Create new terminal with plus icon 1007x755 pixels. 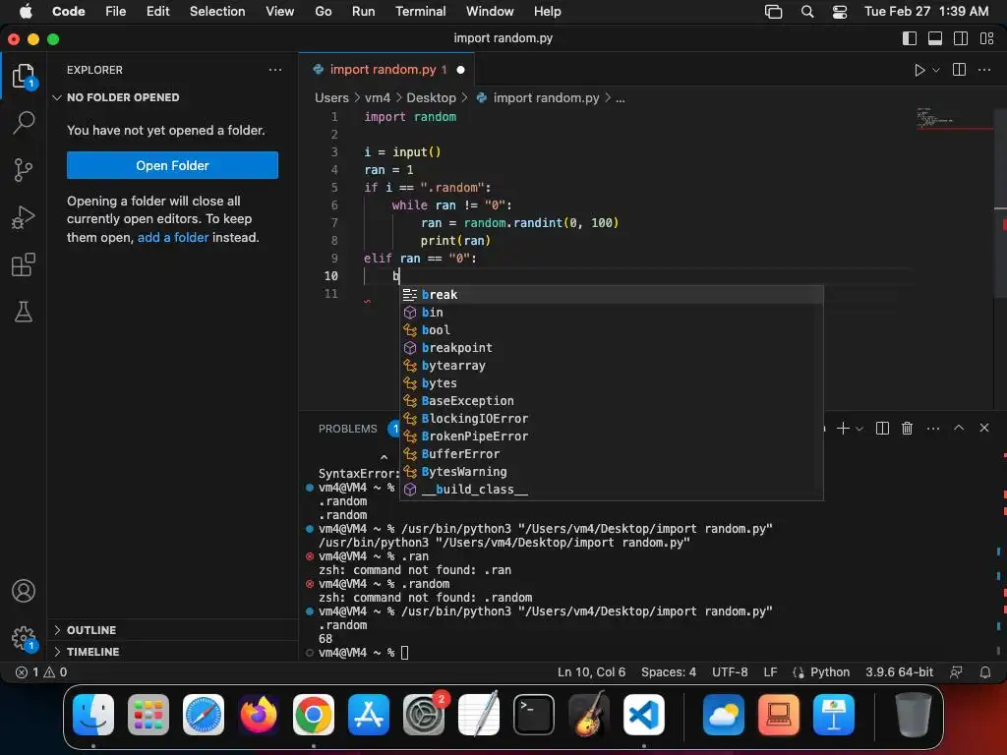[843, 429]
